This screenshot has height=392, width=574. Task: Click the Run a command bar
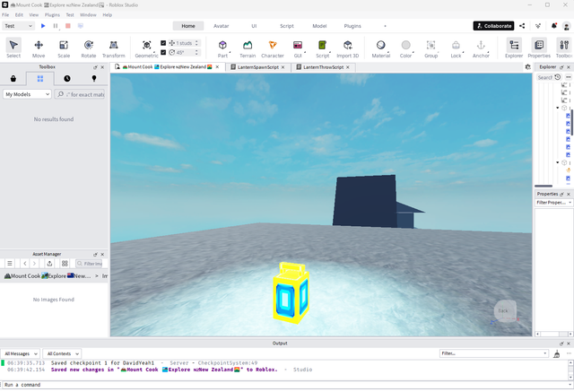pyautogui.click(x=285, y=385)
